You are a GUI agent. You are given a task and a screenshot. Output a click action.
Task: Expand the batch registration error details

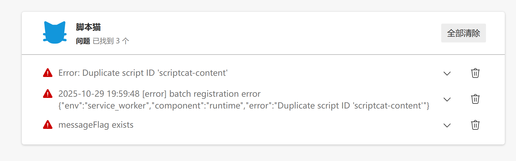click(447, 99)
